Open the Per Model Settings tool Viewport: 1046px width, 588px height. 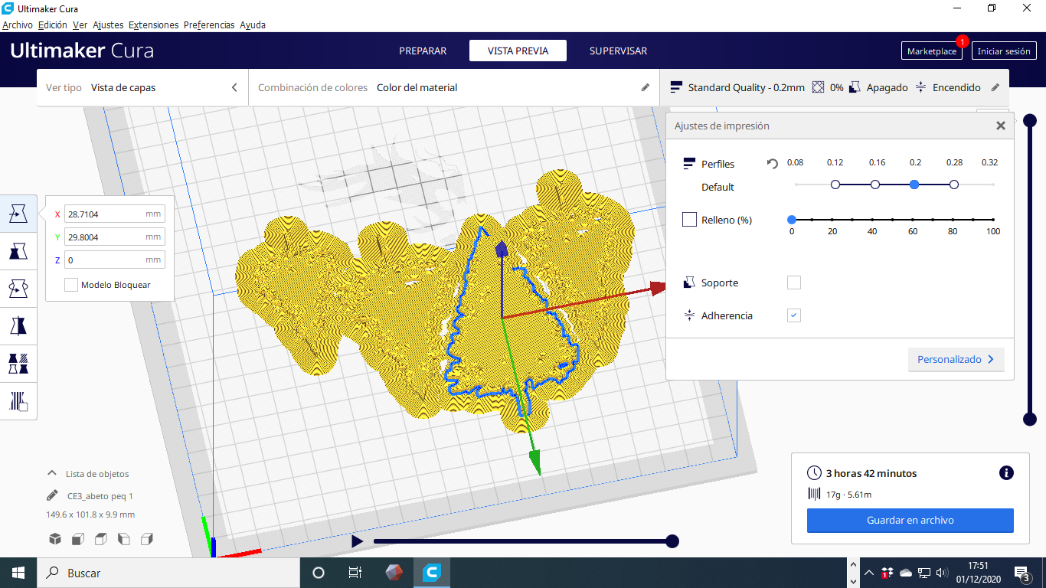tap(18, 364)
